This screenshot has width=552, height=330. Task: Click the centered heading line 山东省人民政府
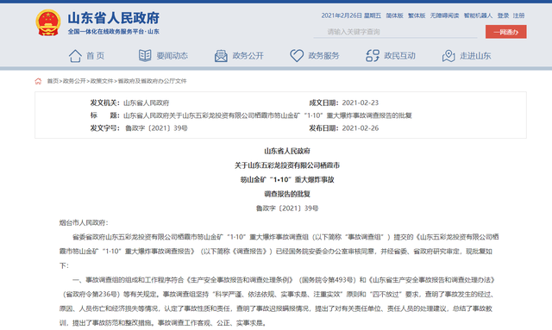coord(287,151)
